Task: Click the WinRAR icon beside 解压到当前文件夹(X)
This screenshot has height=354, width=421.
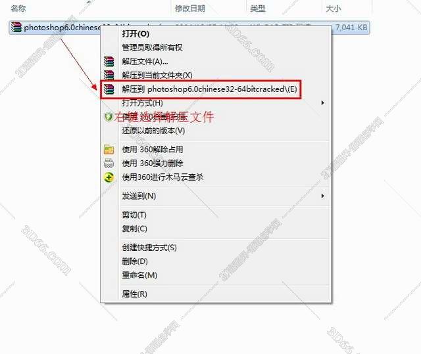Action: pyautogui.click(x=109, y=75)
